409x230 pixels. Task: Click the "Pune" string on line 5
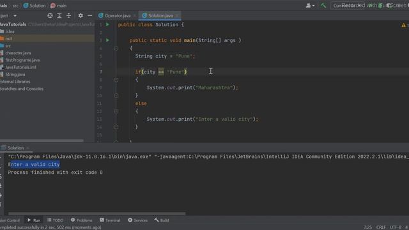click(184, 56)
